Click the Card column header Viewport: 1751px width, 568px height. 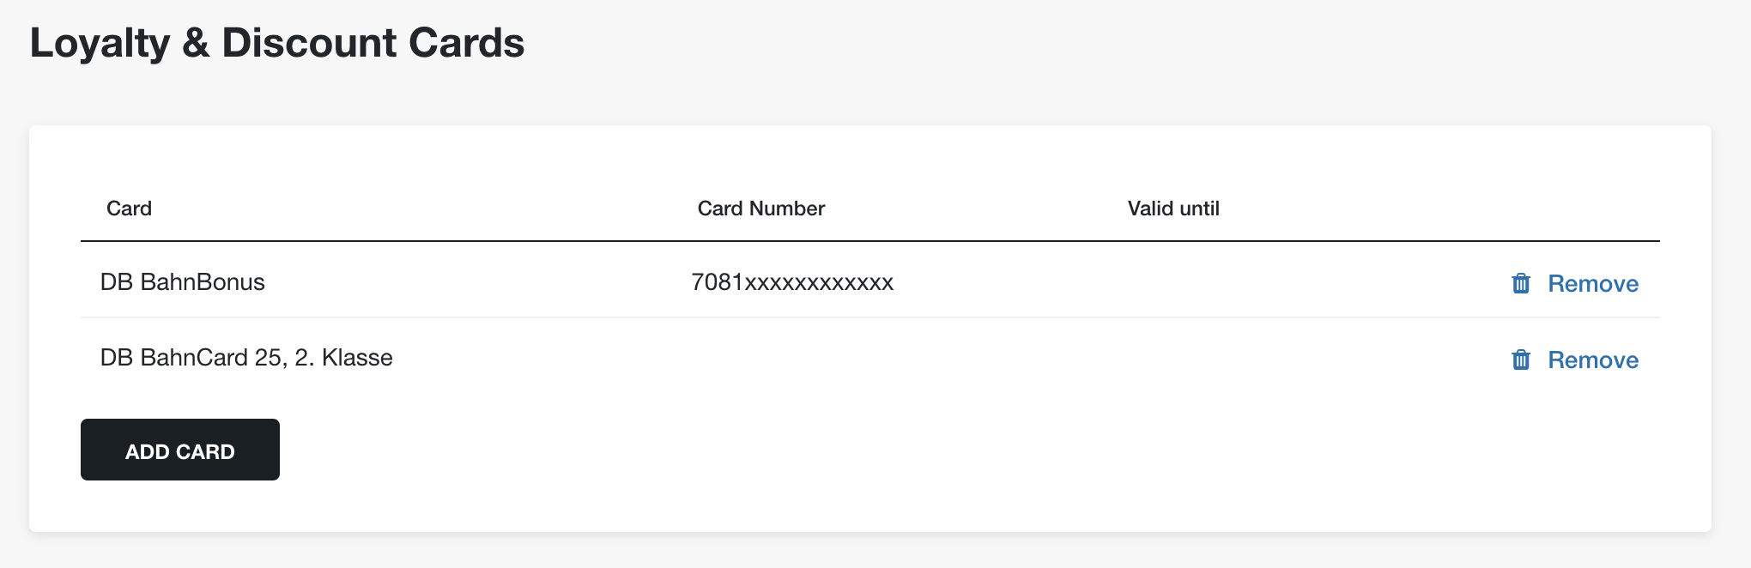pos(129,208)
